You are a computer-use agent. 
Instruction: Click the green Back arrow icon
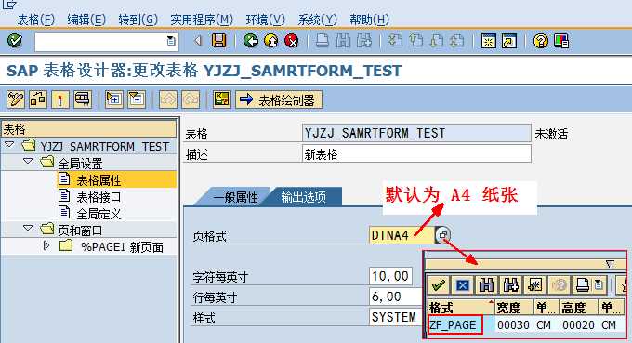(251, 41)
